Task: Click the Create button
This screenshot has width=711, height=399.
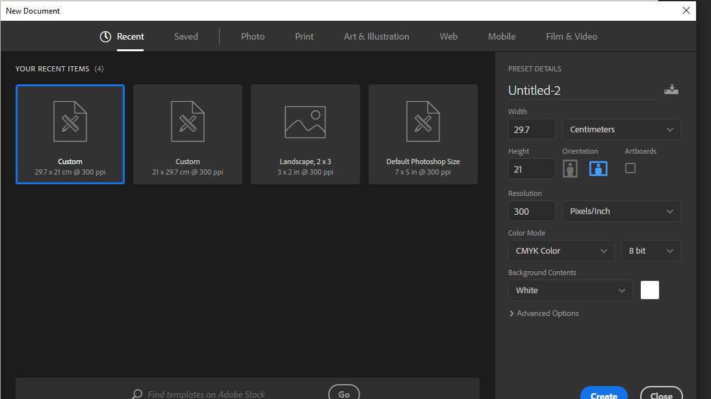Action: (x=604, y=393)
